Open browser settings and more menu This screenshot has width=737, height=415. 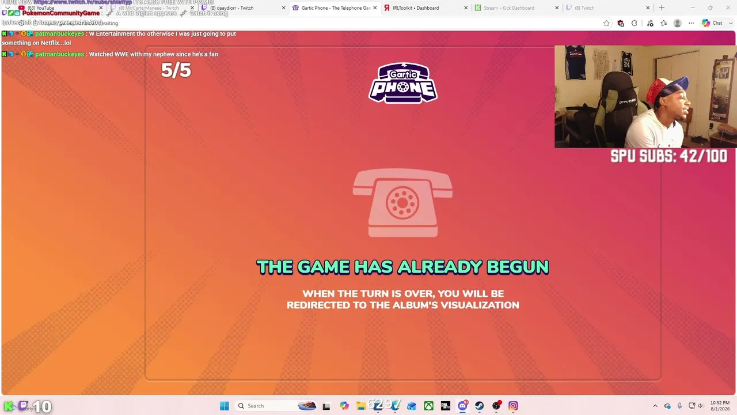[x=691, y=23]
